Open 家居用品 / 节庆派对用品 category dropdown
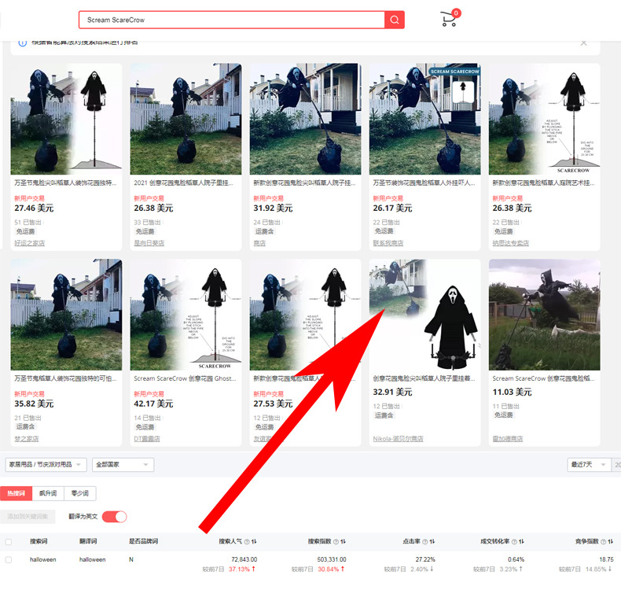The width and height of the screenshot is (621, 590). click(x=46, y=464)
